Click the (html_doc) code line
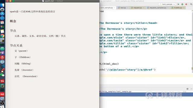 (x=109, y=64)
